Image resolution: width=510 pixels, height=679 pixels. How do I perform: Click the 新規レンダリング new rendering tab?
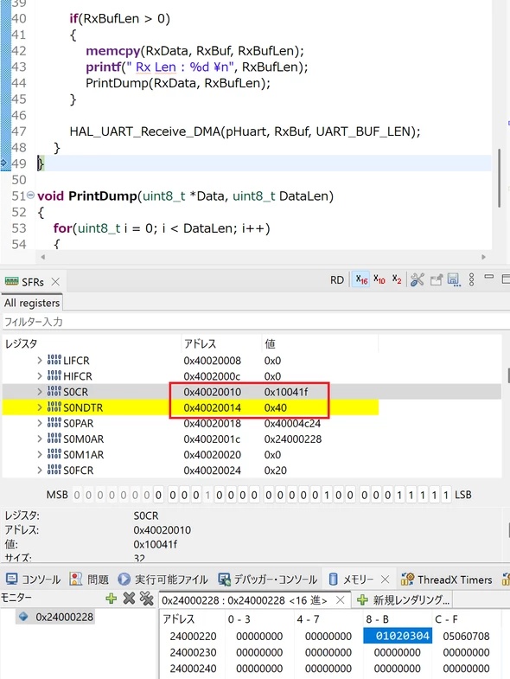pos(403,600)
